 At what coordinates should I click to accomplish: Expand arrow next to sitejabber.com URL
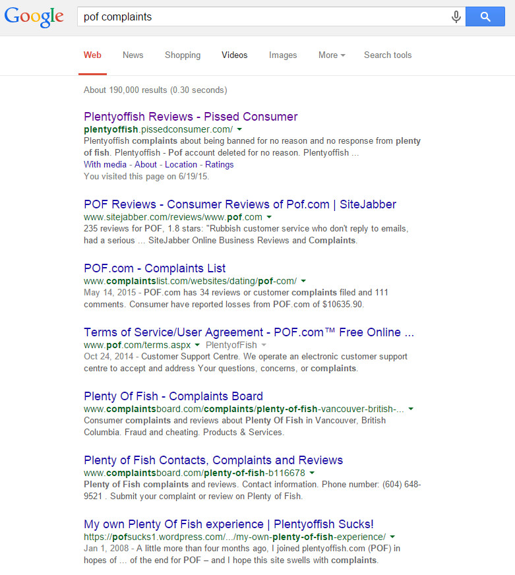point(269,217)
